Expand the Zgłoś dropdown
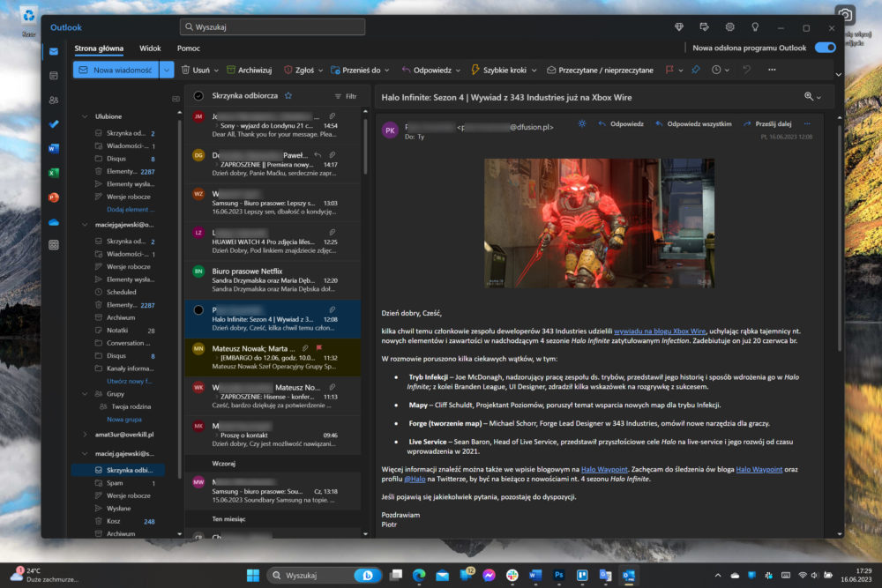Viewport: 882px width, 588px height. [x=321, y=71]
